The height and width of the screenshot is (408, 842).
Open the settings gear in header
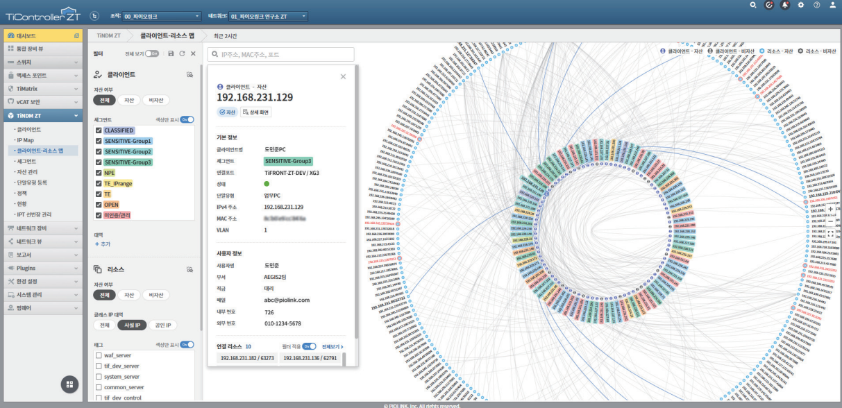[x=801, y=5]
